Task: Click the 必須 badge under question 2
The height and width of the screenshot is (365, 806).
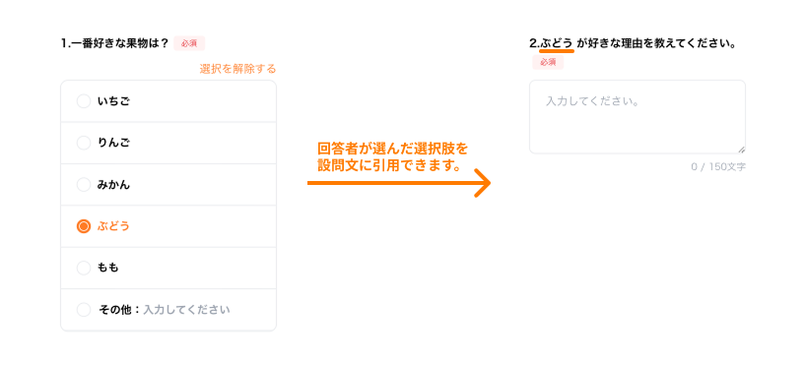Action: pos(548,62)
